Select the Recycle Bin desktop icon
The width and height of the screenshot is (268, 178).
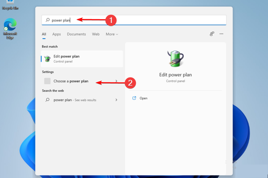coord(10,5)
